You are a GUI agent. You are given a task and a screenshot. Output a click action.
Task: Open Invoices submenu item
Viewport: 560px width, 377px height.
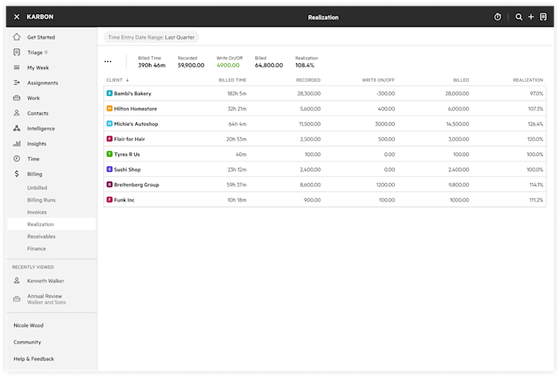point(36,212)
